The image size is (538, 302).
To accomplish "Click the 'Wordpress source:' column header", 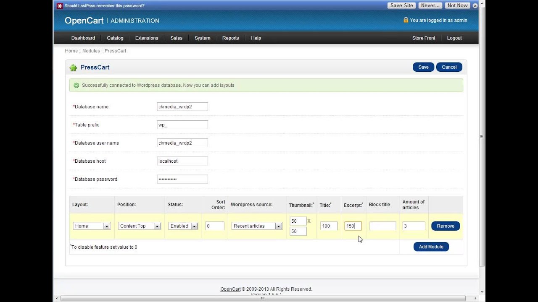I will pyautogui.click(x=251, y=205).
